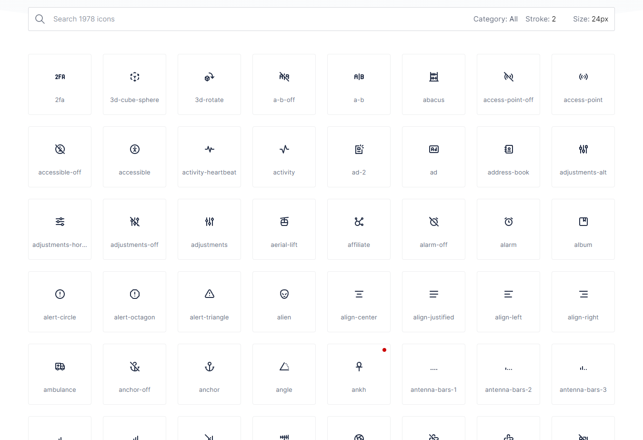Select the aerial-lift icon
The image size is (643, 440).
284,229
